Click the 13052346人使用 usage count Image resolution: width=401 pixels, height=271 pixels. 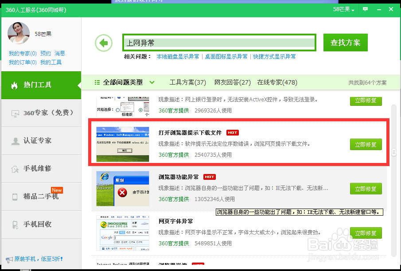(x=214, y=199)
